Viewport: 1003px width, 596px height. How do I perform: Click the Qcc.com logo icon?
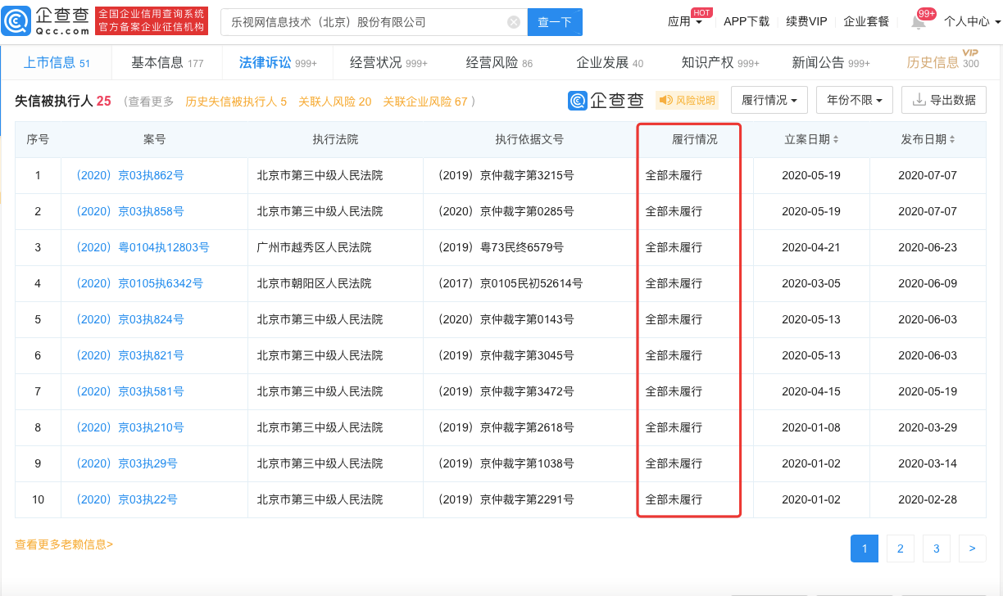pyautogui.click(x=18, y=21)
